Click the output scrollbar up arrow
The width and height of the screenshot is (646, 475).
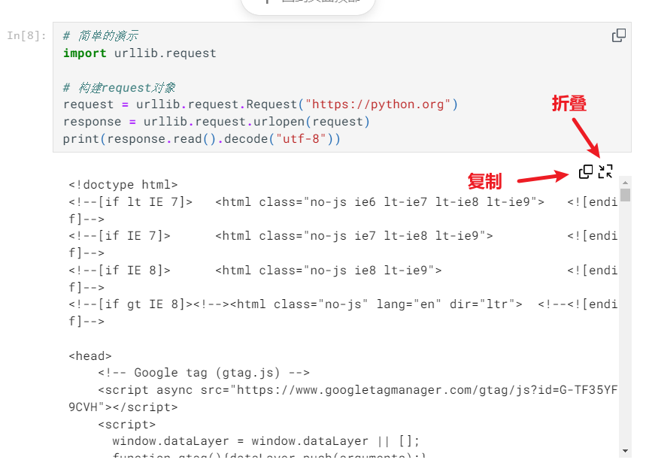tap(626, 182)
